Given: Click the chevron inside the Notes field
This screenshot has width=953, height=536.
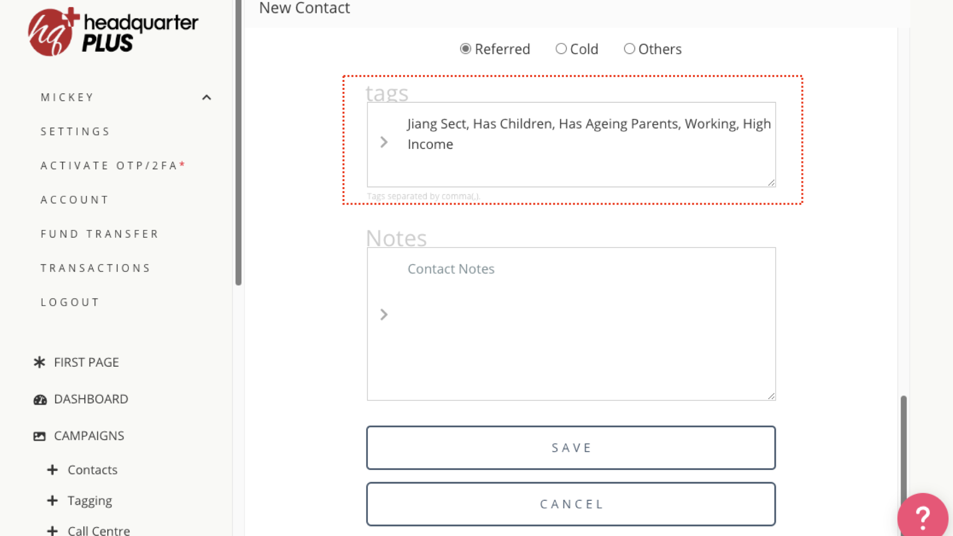Looking at the screenshot, I should 384,315.
